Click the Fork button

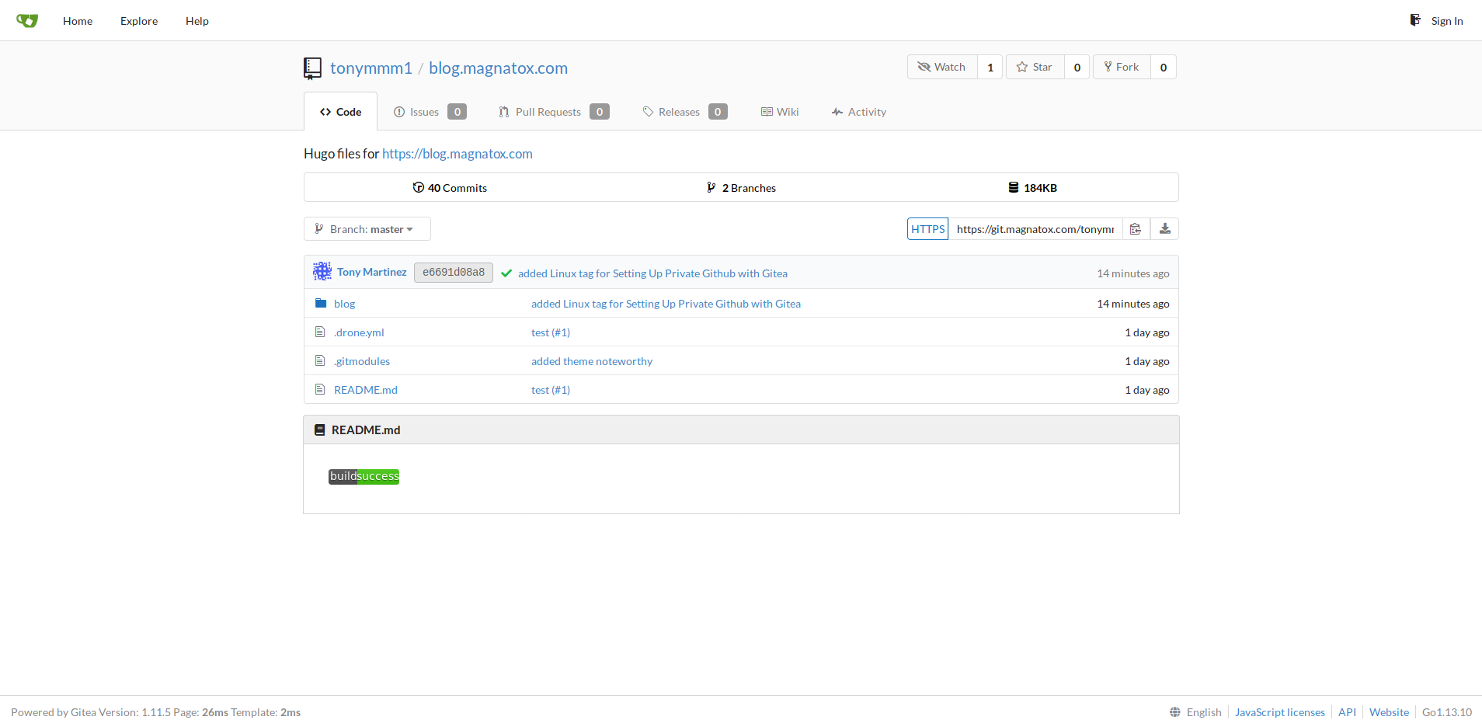1122,67
